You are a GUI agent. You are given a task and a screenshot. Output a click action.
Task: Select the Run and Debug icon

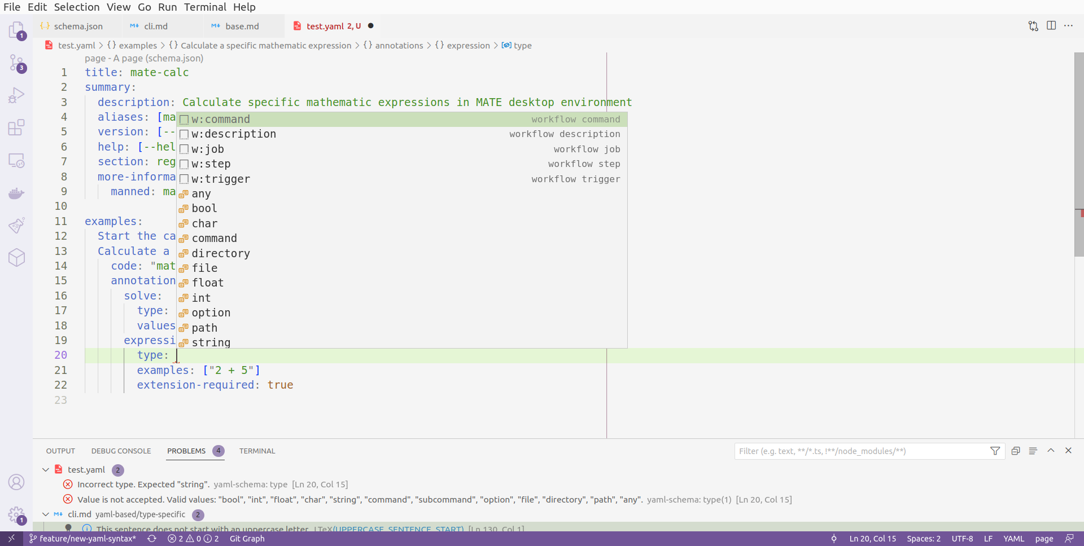click(x=16, y=95)
